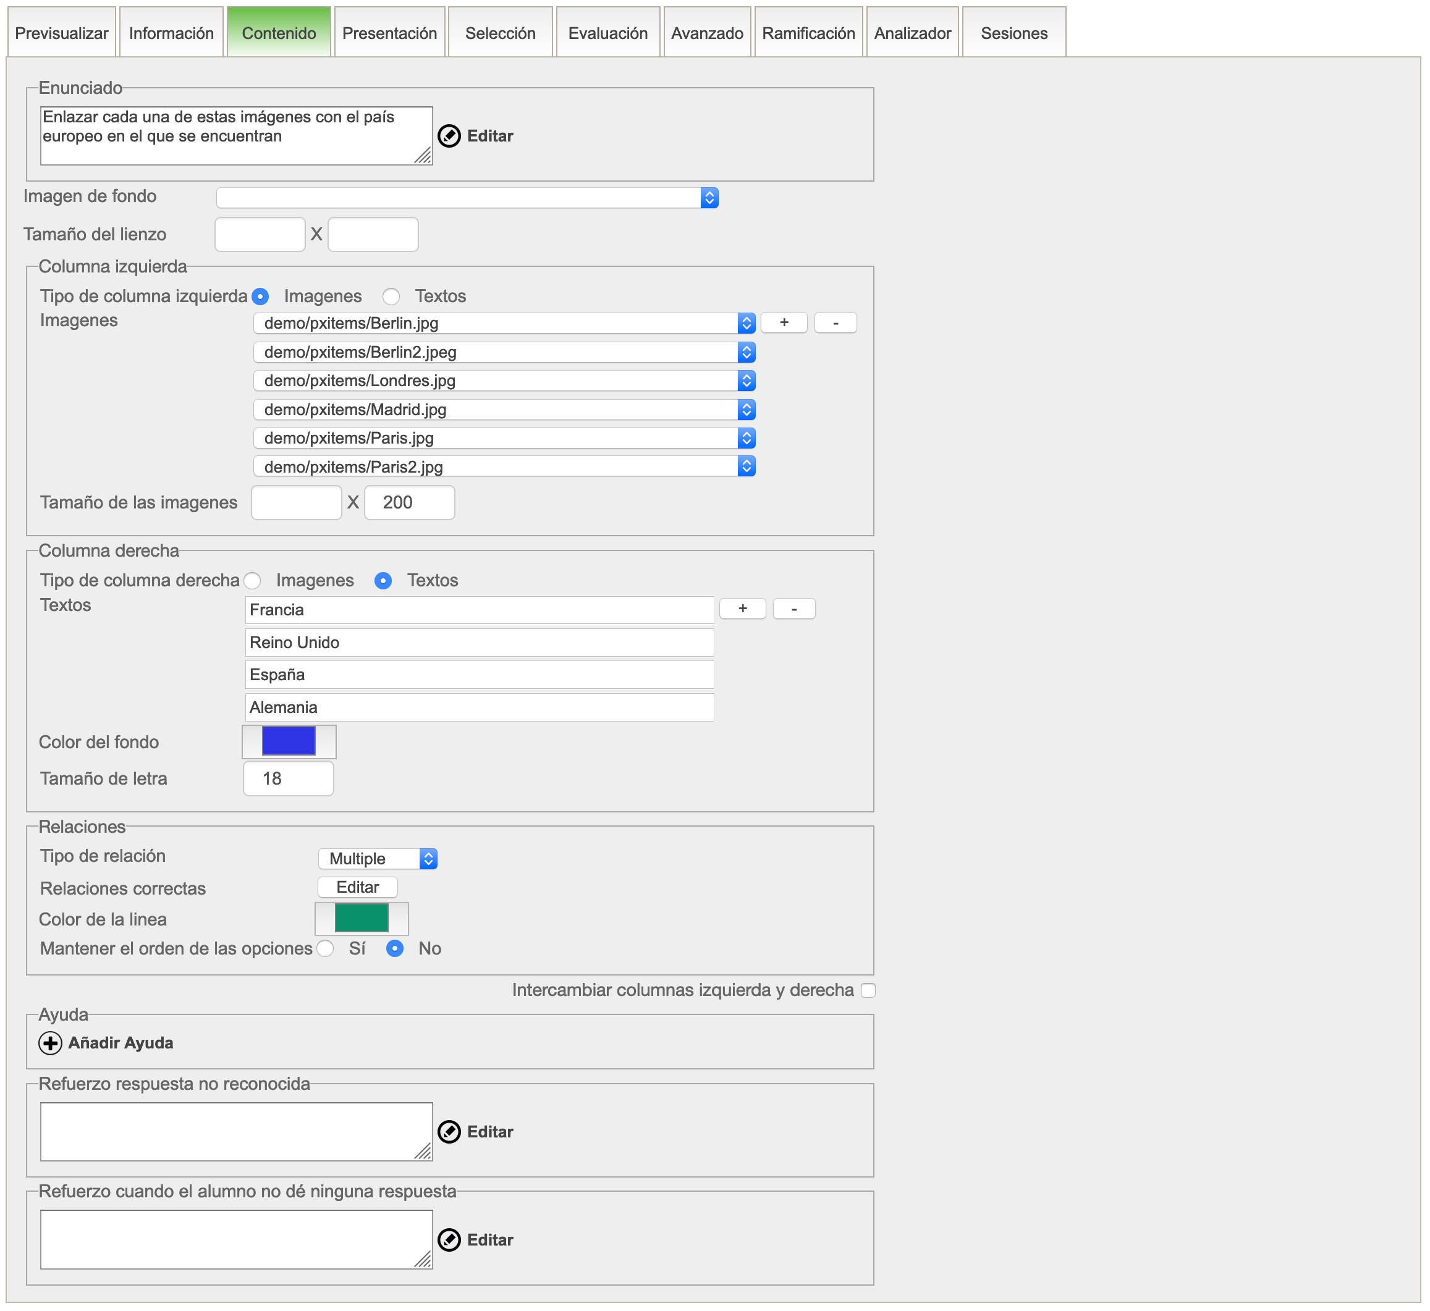Remove a left column image with the minus button

(x=836, y=322)
